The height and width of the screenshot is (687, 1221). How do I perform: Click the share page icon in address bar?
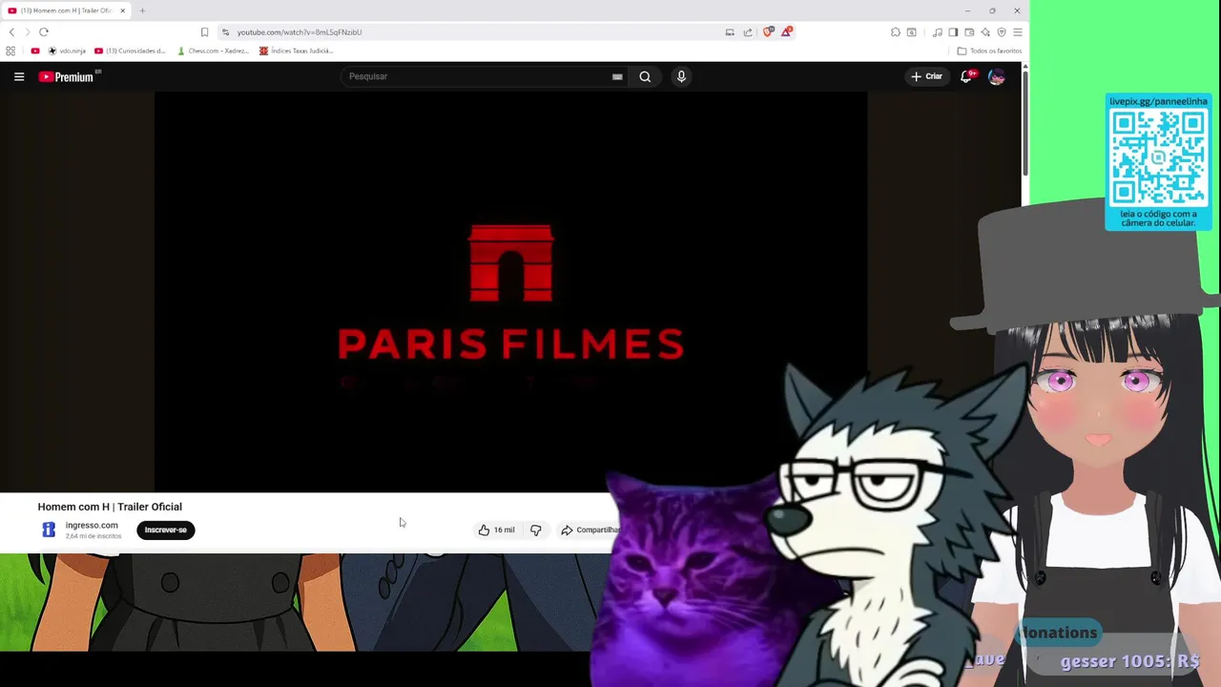coord(748,31)
